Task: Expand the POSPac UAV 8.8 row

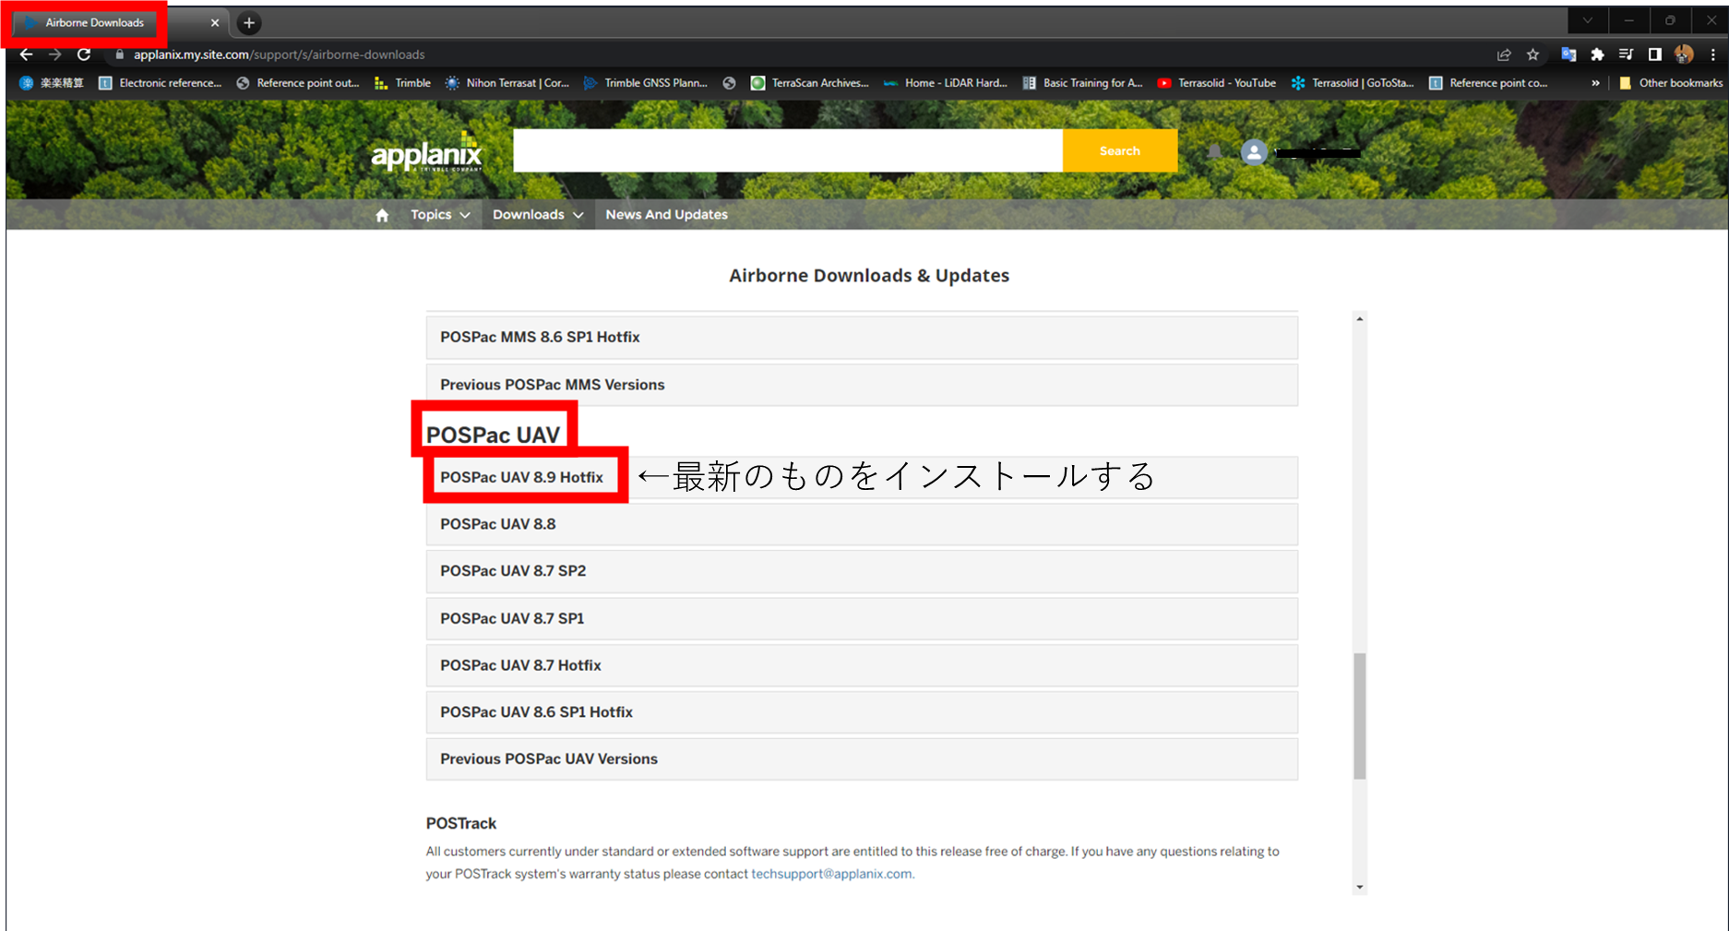Action: click(862, 524)
